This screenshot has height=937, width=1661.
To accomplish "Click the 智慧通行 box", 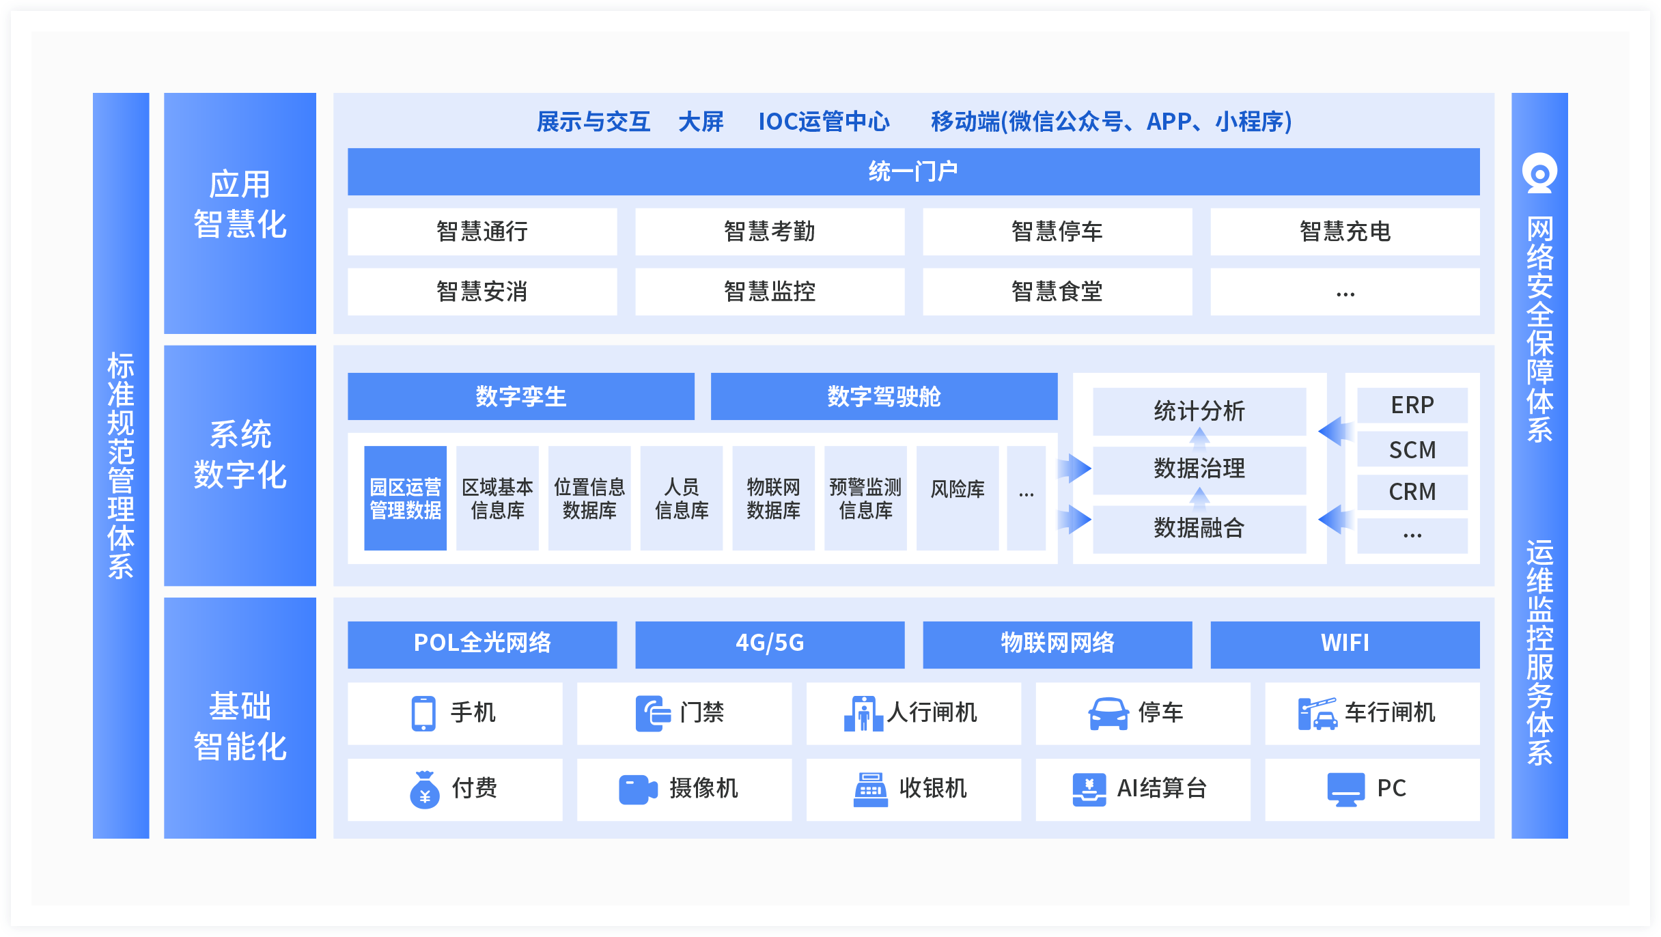I will click(x=482, y=232).
